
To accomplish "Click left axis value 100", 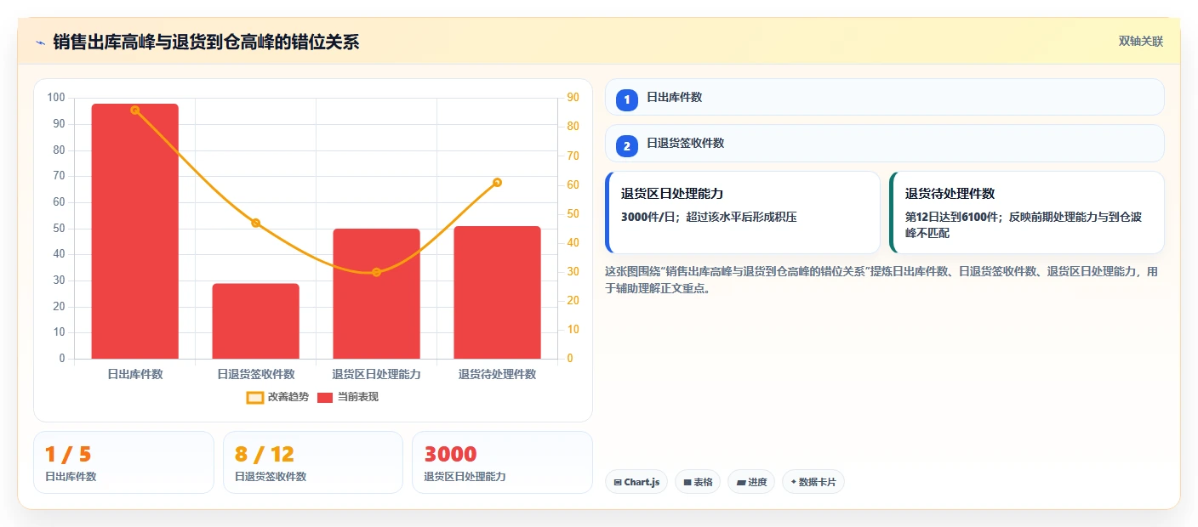I will (x=56, y=98).
